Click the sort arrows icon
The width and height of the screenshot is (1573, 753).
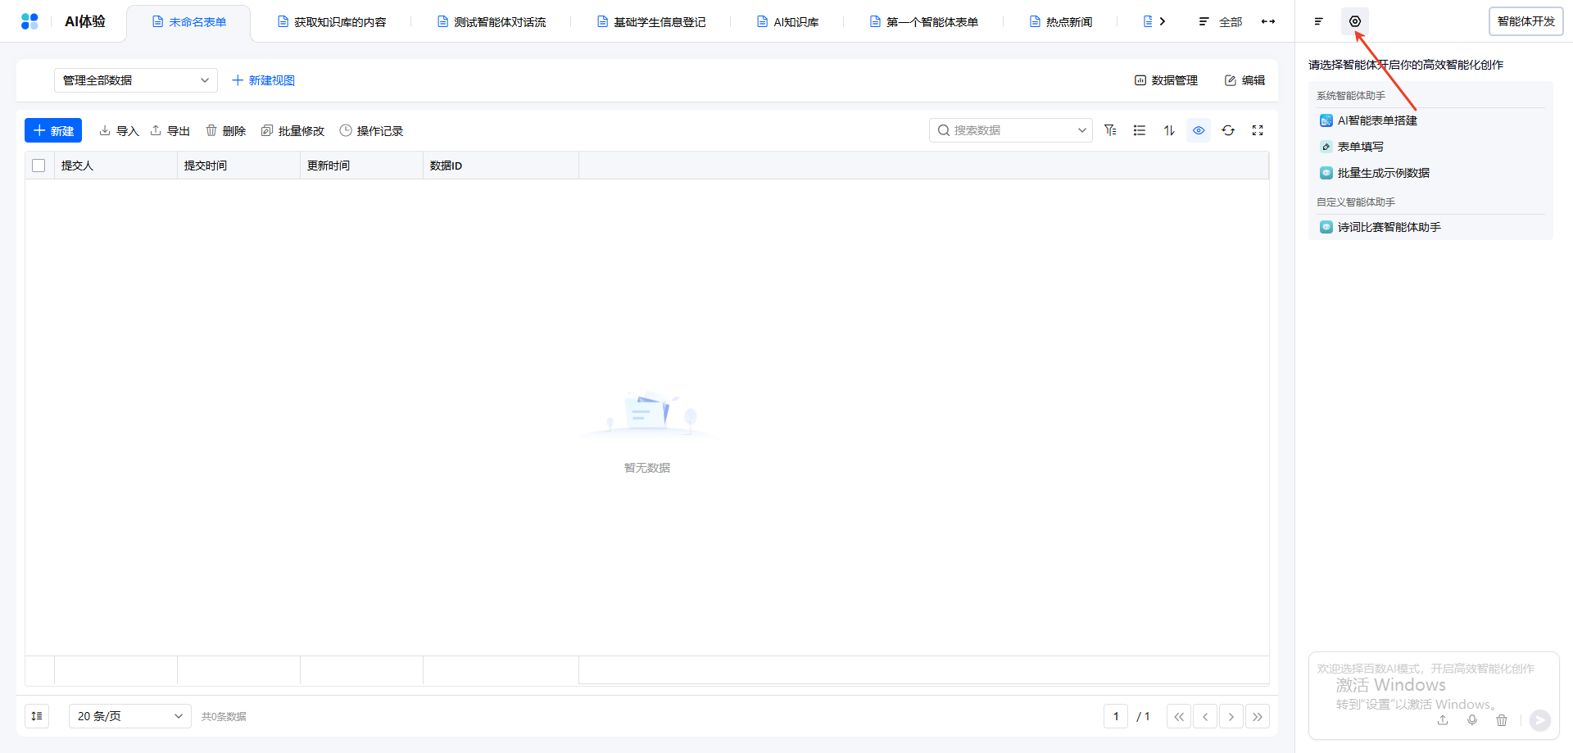pyautogui.click(x=1169, y=130)
